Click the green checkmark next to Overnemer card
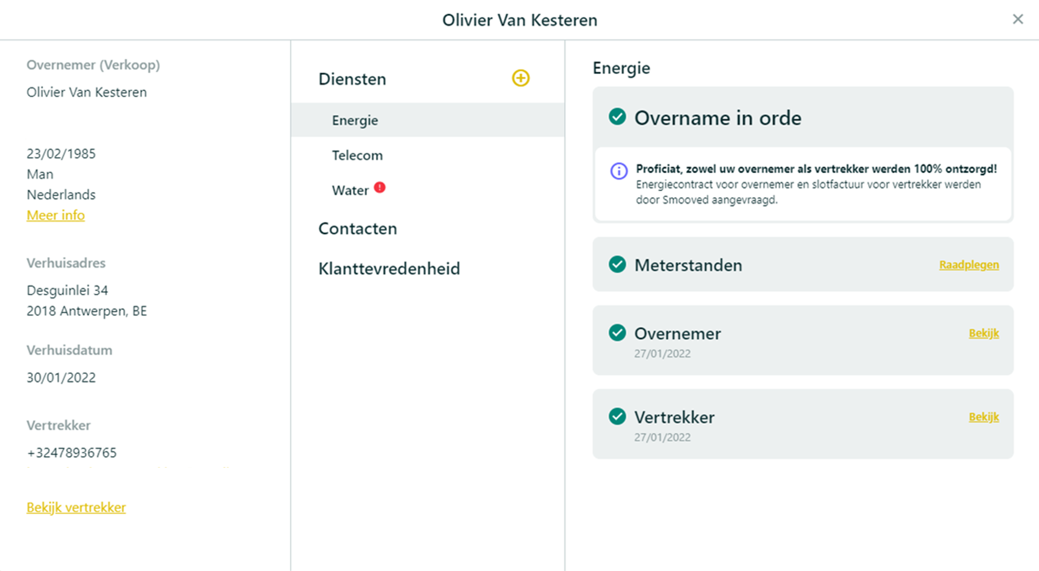This screenshot has height=571, width=1039. pyautogui.click(x=617, y=332)
